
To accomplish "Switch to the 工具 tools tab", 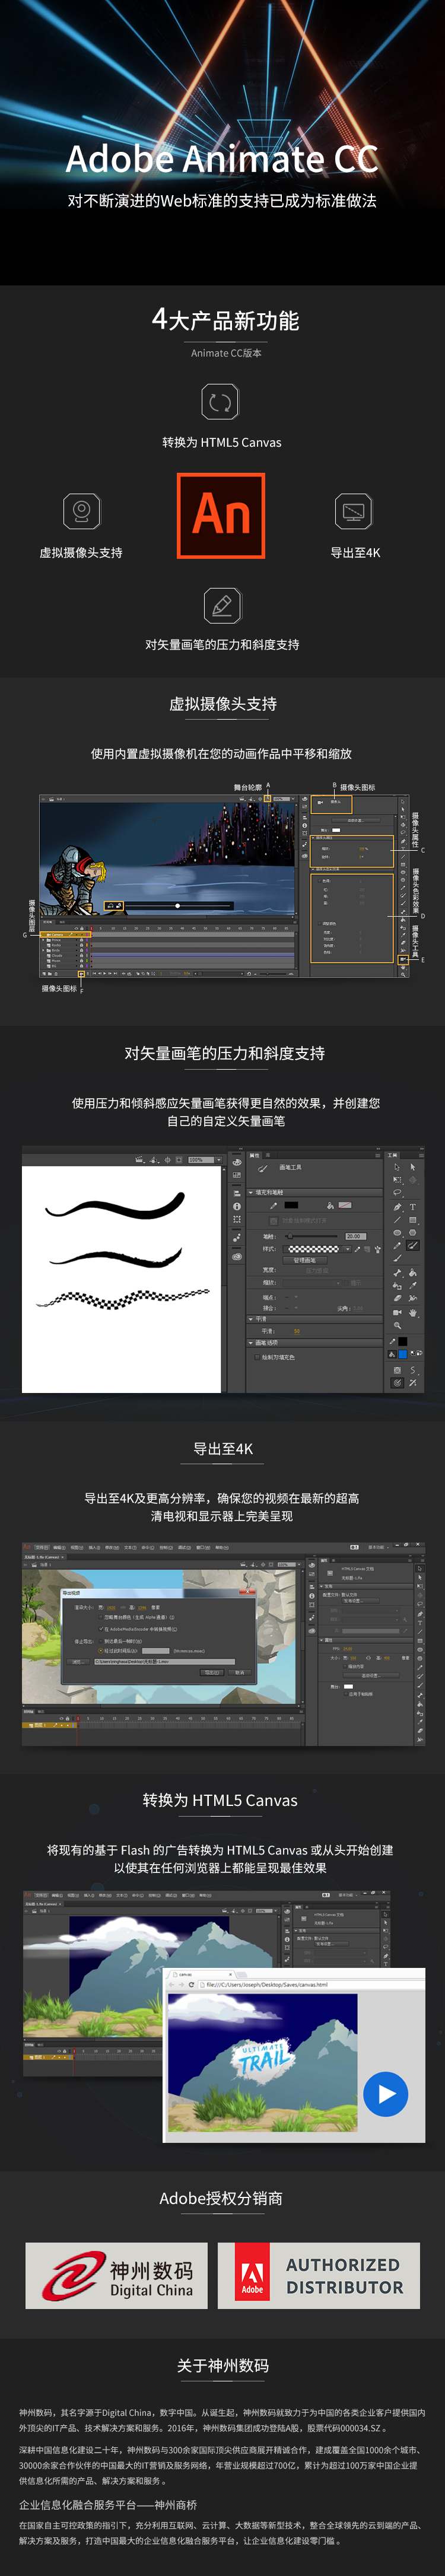I will 392,1156.
